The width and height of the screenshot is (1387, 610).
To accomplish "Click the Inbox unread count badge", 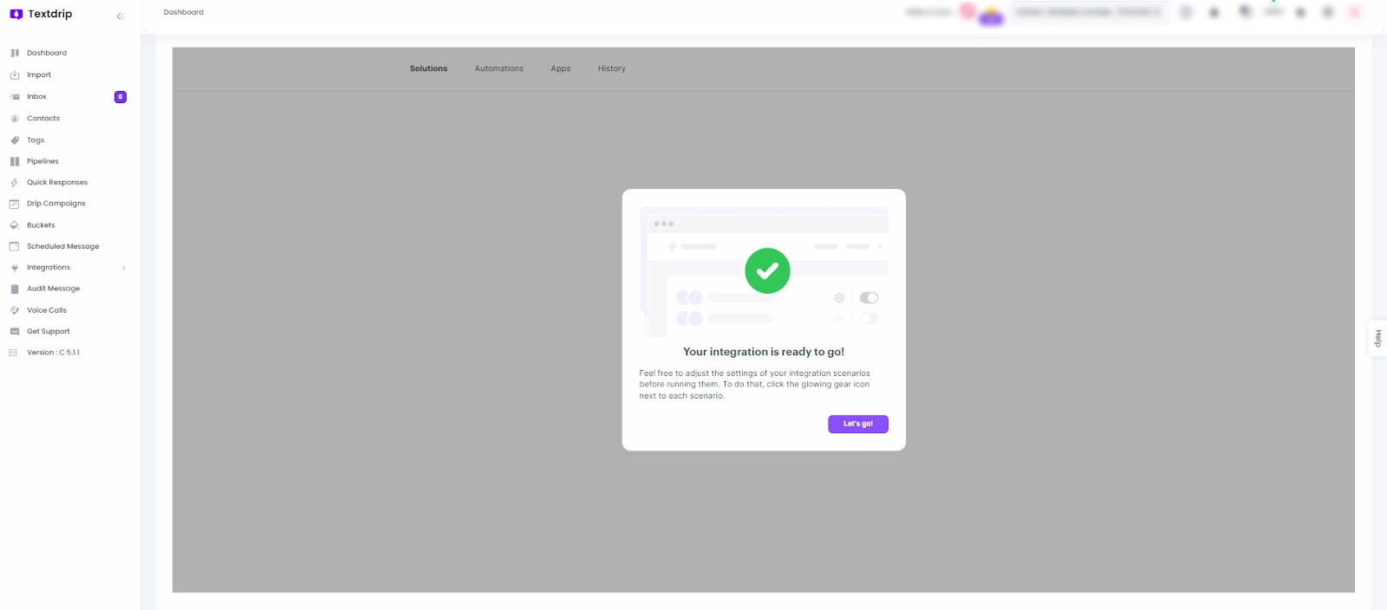I will pyautogui.click(x=120, y=97).
